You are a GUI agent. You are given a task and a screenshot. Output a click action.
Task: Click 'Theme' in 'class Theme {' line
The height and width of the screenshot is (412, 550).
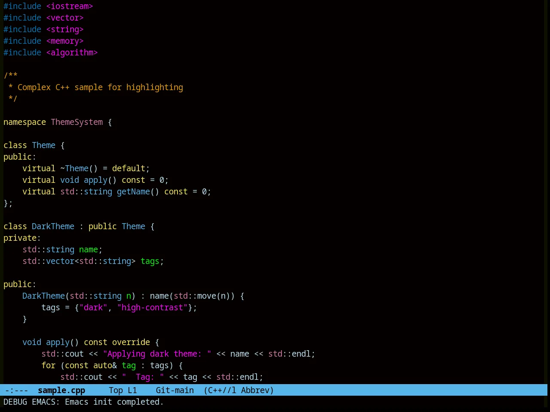(43, 145)
